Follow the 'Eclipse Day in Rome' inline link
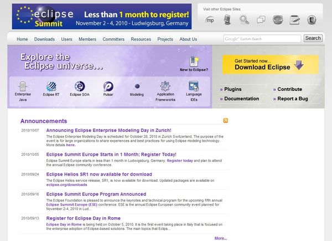 pos(64,224)
